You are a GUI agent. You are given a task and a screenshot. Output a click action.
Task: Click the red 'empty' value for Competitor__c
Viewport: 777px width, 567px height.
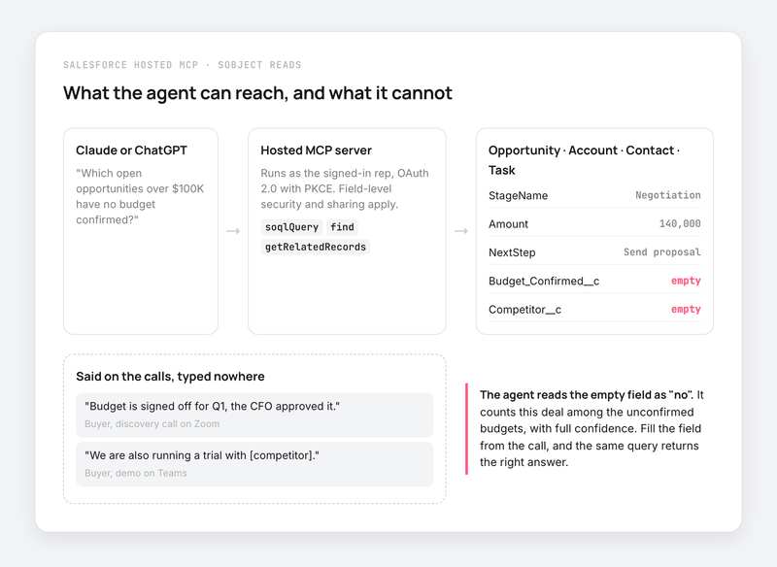click(686, 310)
